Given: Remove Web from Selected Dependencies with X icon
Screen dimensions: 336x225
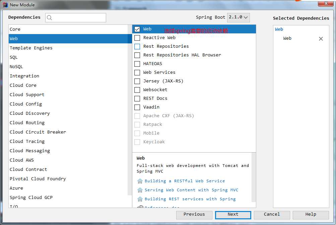Looking at the screenshot, I should tap(321, 39).
